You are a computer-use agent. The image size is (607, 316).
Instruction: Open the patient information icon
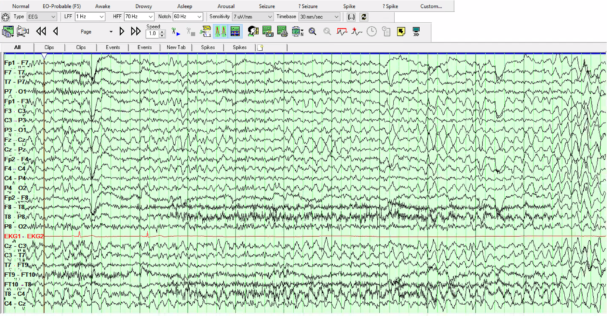coord(253,32)
